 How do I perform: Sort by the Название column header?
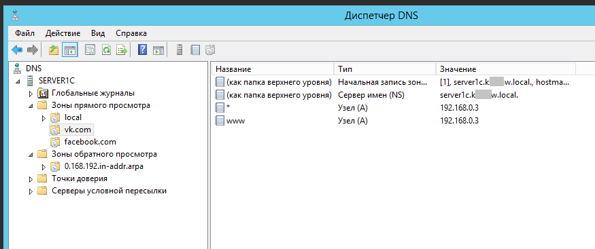[x=273, y=69]
